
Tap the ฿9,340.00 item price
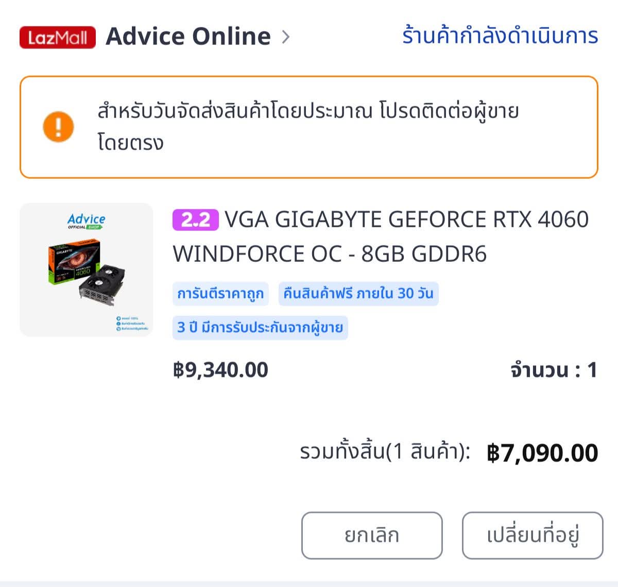point(220,370)
